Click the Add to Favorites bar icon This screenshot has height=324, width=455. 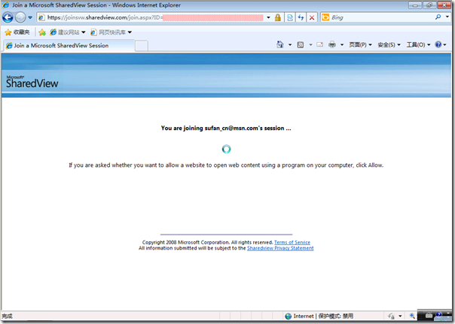click(x=42, y=32)
